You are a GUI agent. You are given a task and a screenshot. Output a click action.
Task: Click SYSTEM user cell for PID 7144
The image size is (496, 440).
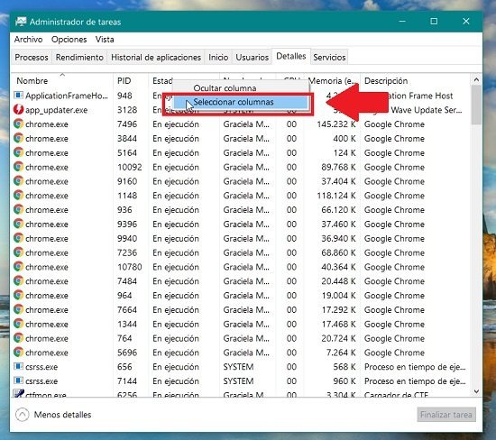pyautogui.click(x=238, y=381)
